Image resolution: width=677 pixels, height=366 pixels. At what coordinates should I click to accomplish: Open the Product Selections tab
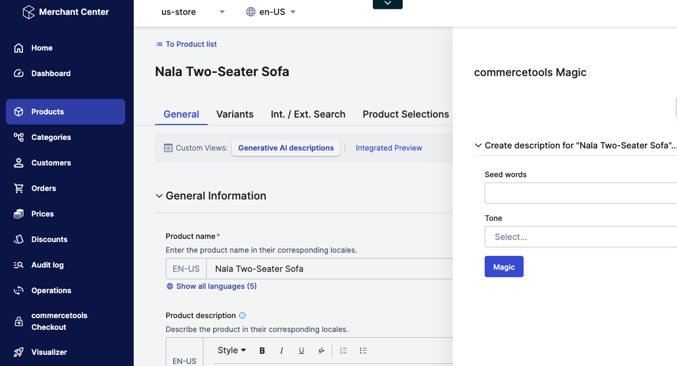pyautogui.click(x=405, y=114)
